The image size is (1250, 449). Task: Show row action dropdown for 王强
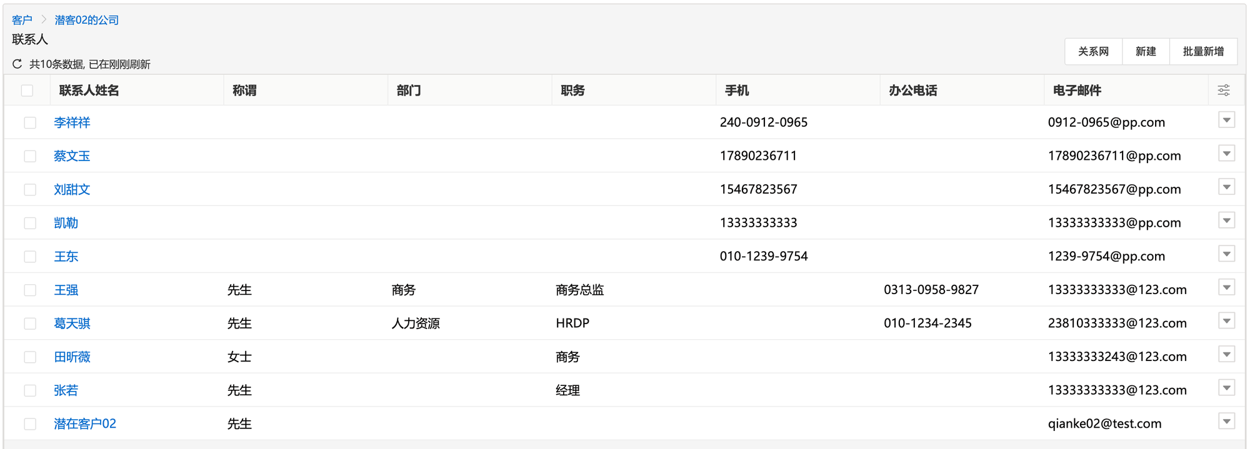[1226, 287]
